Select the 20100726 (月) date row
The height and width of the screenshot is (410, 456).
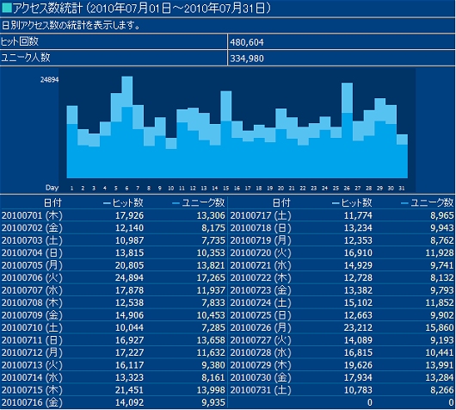342,327
